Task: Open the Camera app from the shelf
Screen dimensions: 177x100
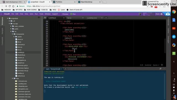Action: click(x=174, y=37)
